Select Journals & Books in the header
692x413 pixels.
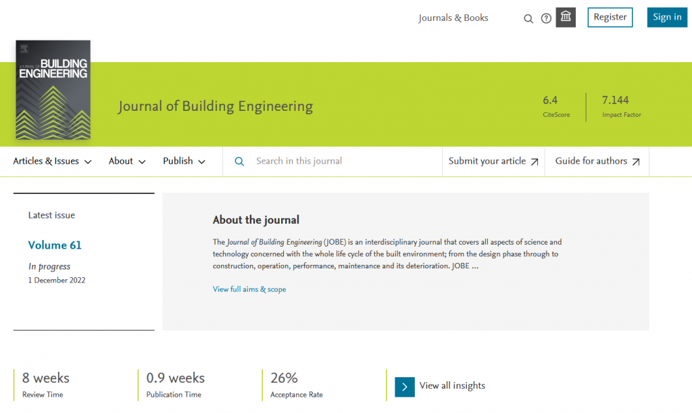click(453, 18)
